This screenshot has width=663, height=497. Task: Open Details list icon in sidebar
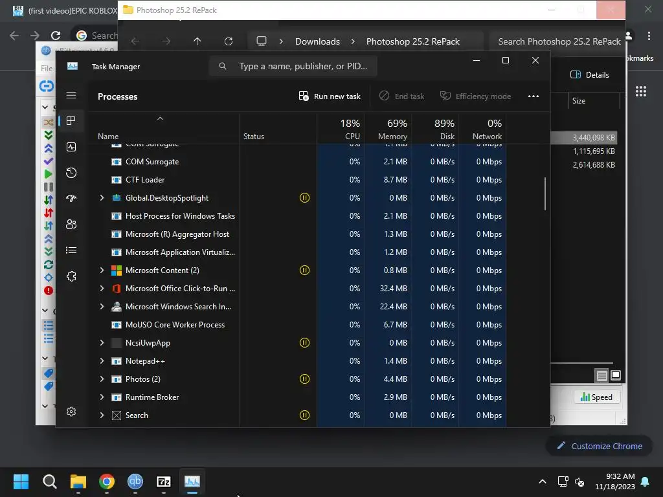point(71,250)
